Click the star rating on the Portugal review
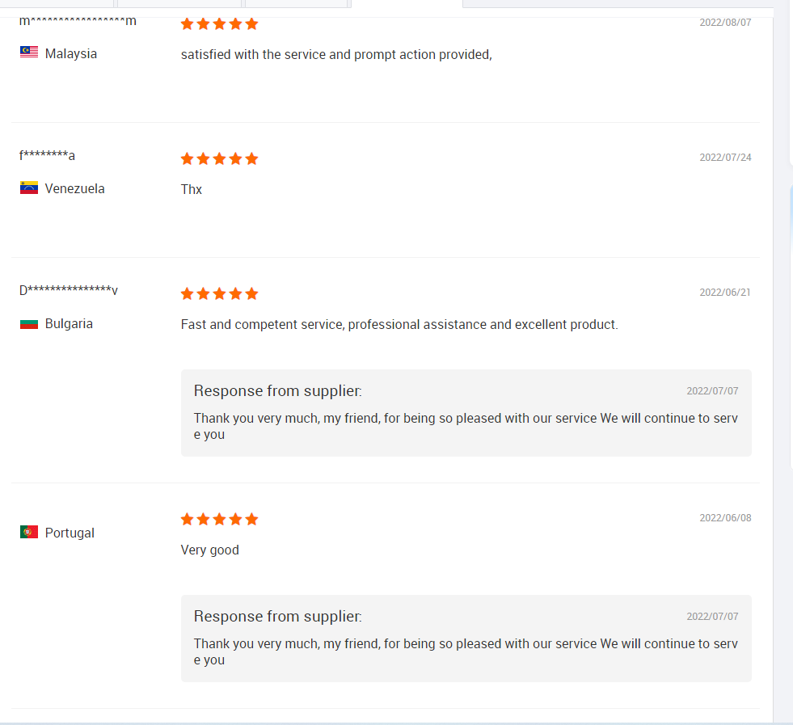Viewport: 793px width, 725px height. tap(219, 519)
